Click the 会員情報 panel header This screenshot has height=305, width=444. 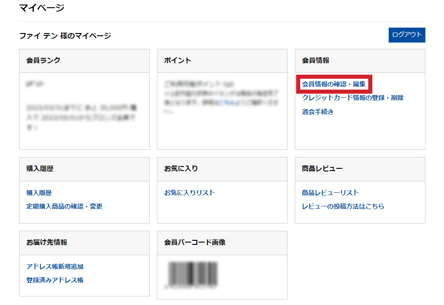coord(316,61)
